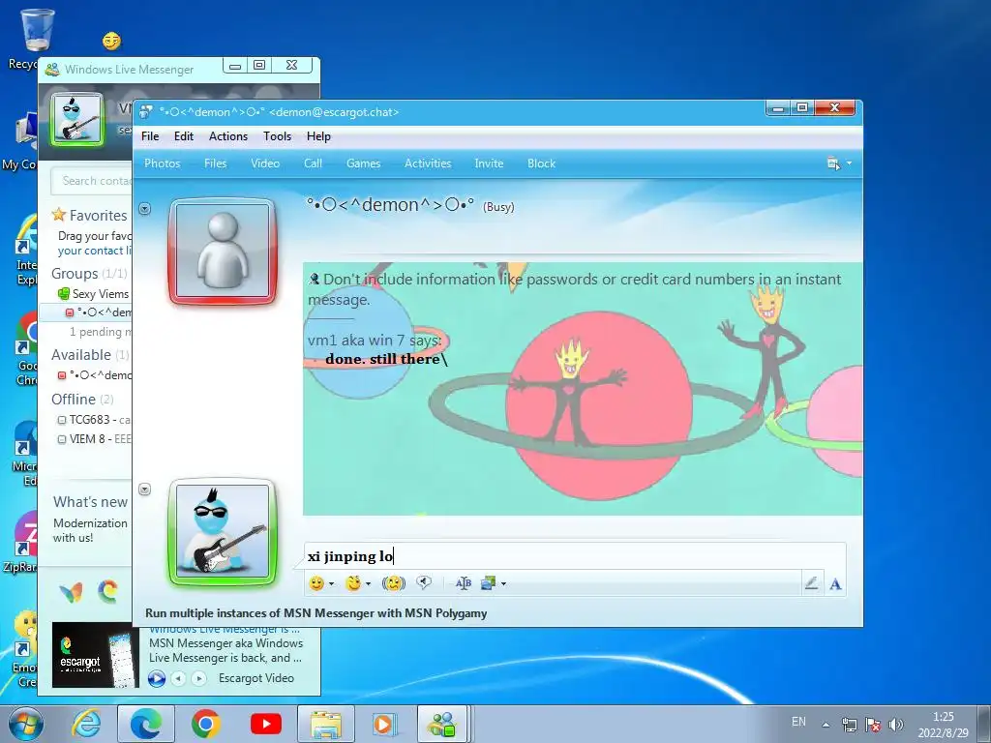This screenshot has width=991, height=743.
Task: Send a nudge with the shaking face icon
Action: tap(393, 583)
